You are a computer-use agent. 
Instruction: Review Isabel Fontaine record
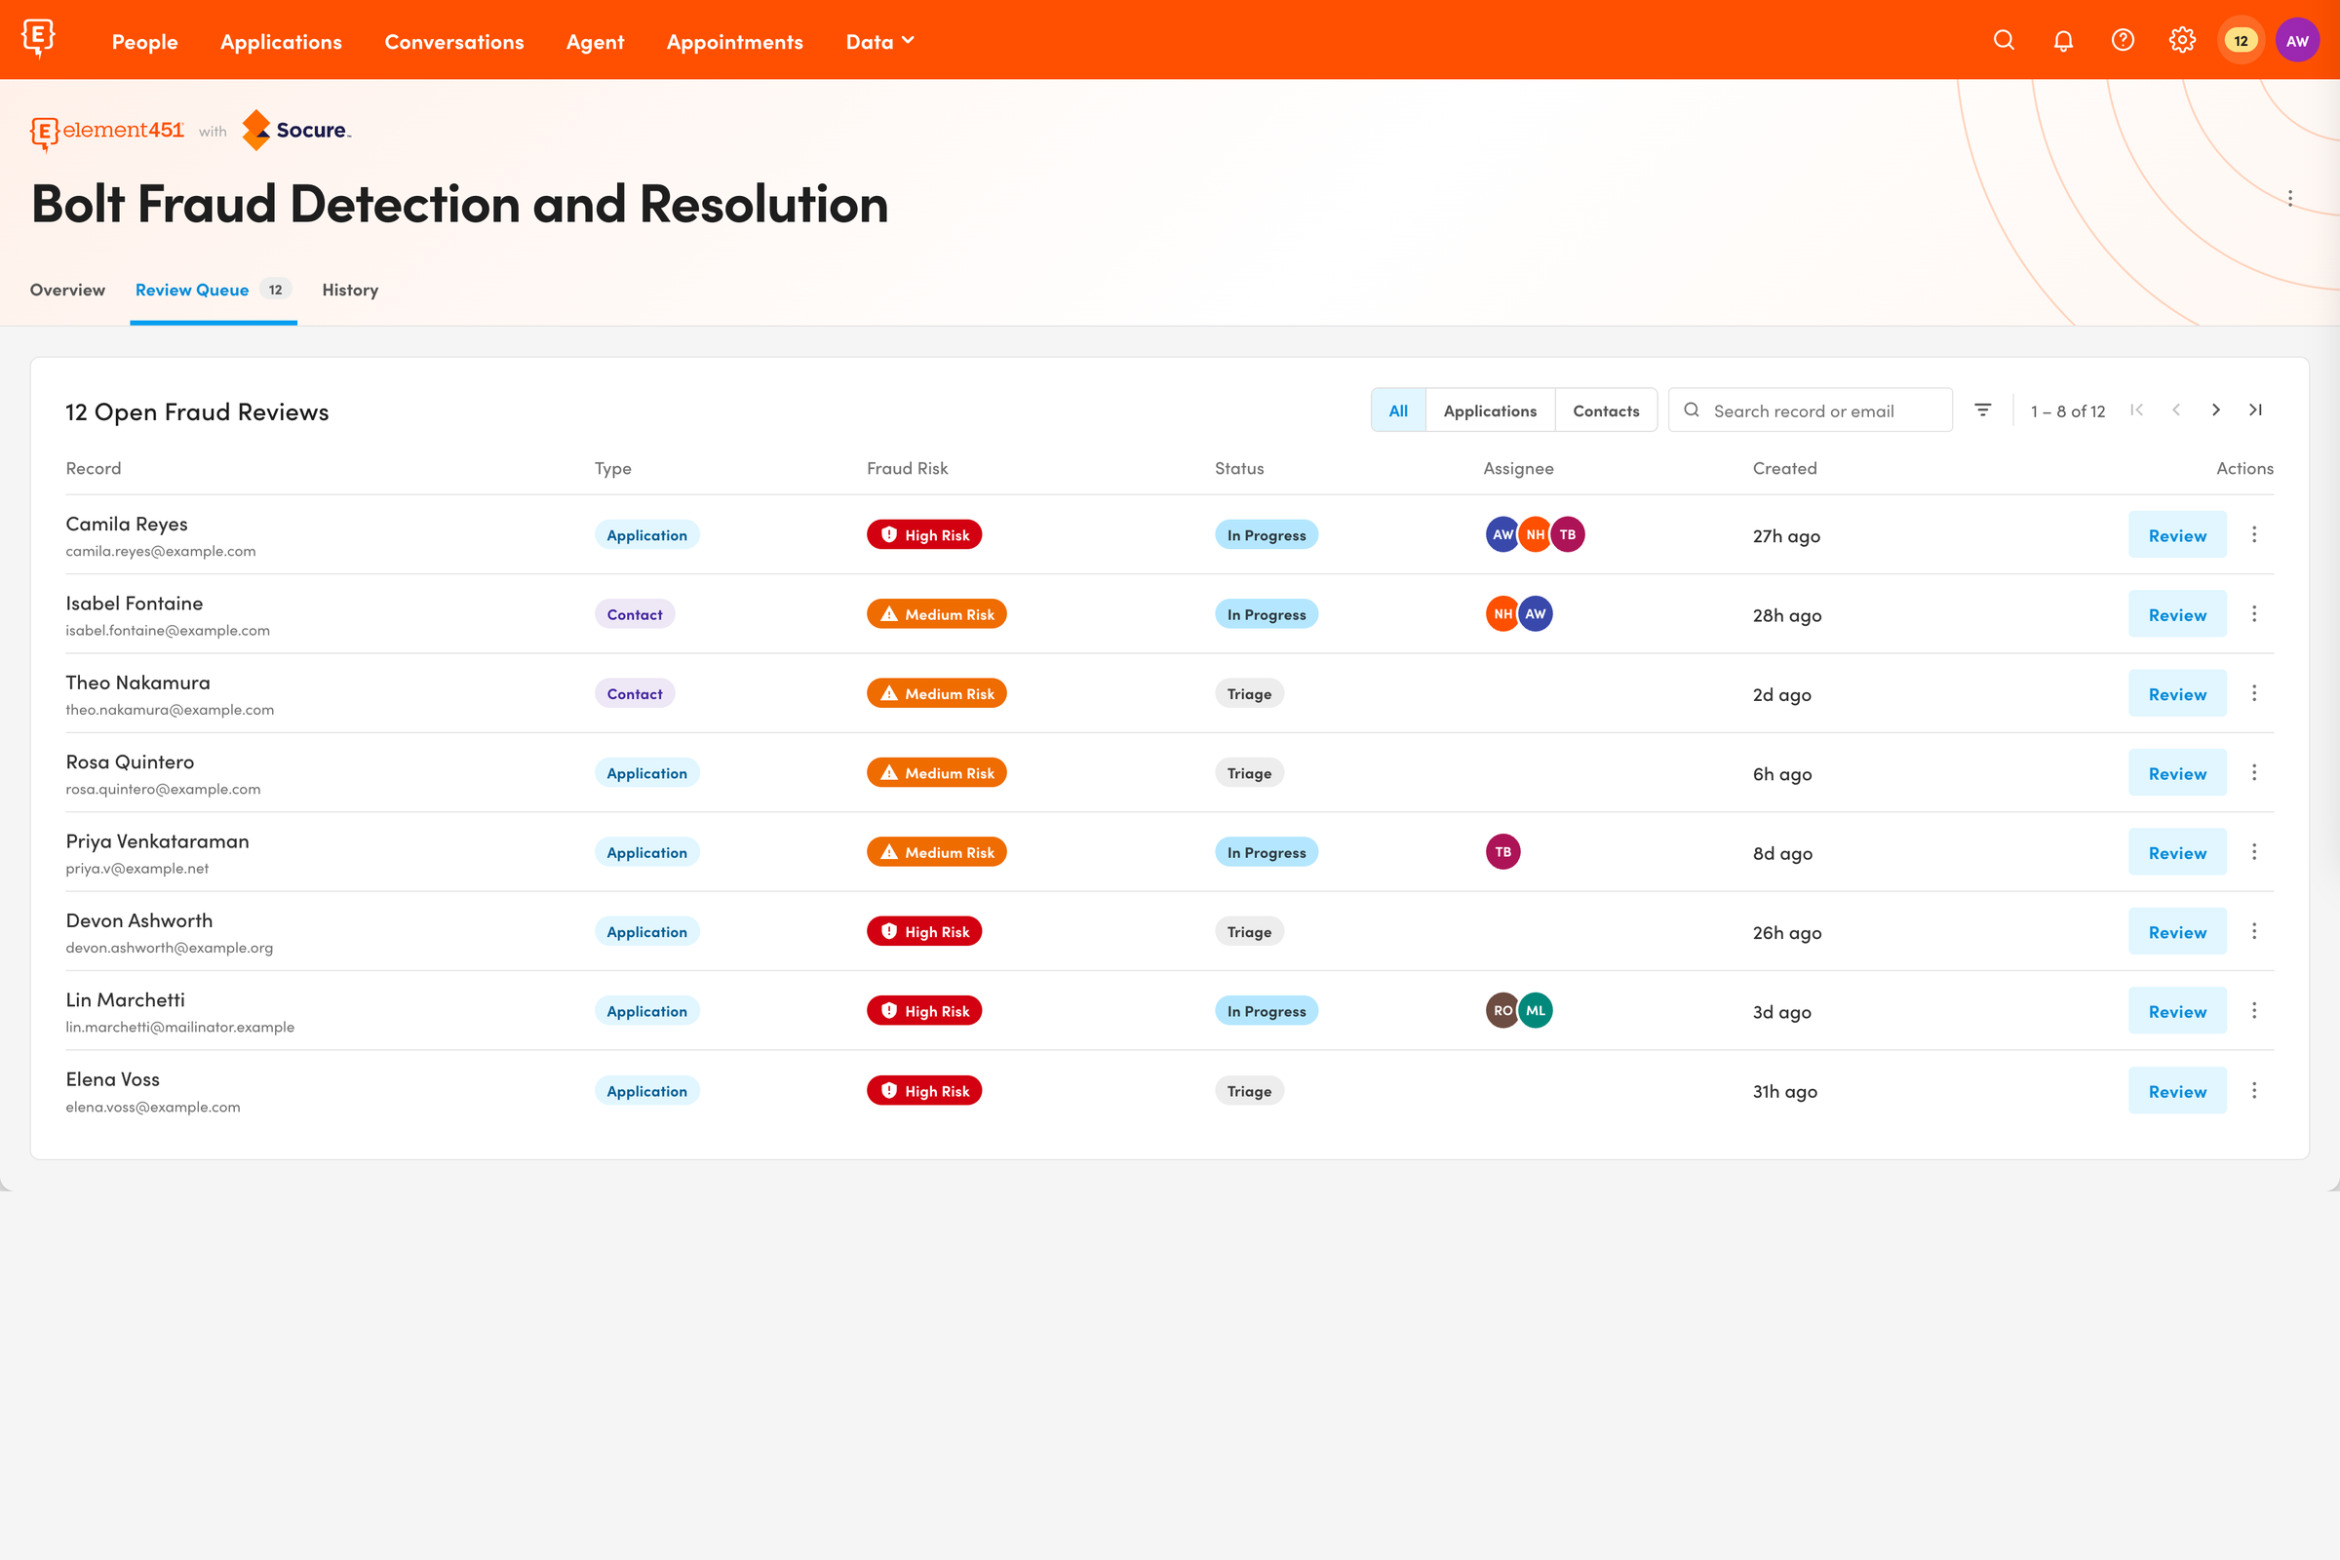[x=2177, y=615]
